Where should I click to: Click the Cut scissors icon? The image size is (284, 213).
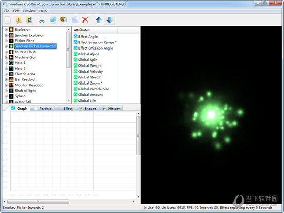click(42, 20)
